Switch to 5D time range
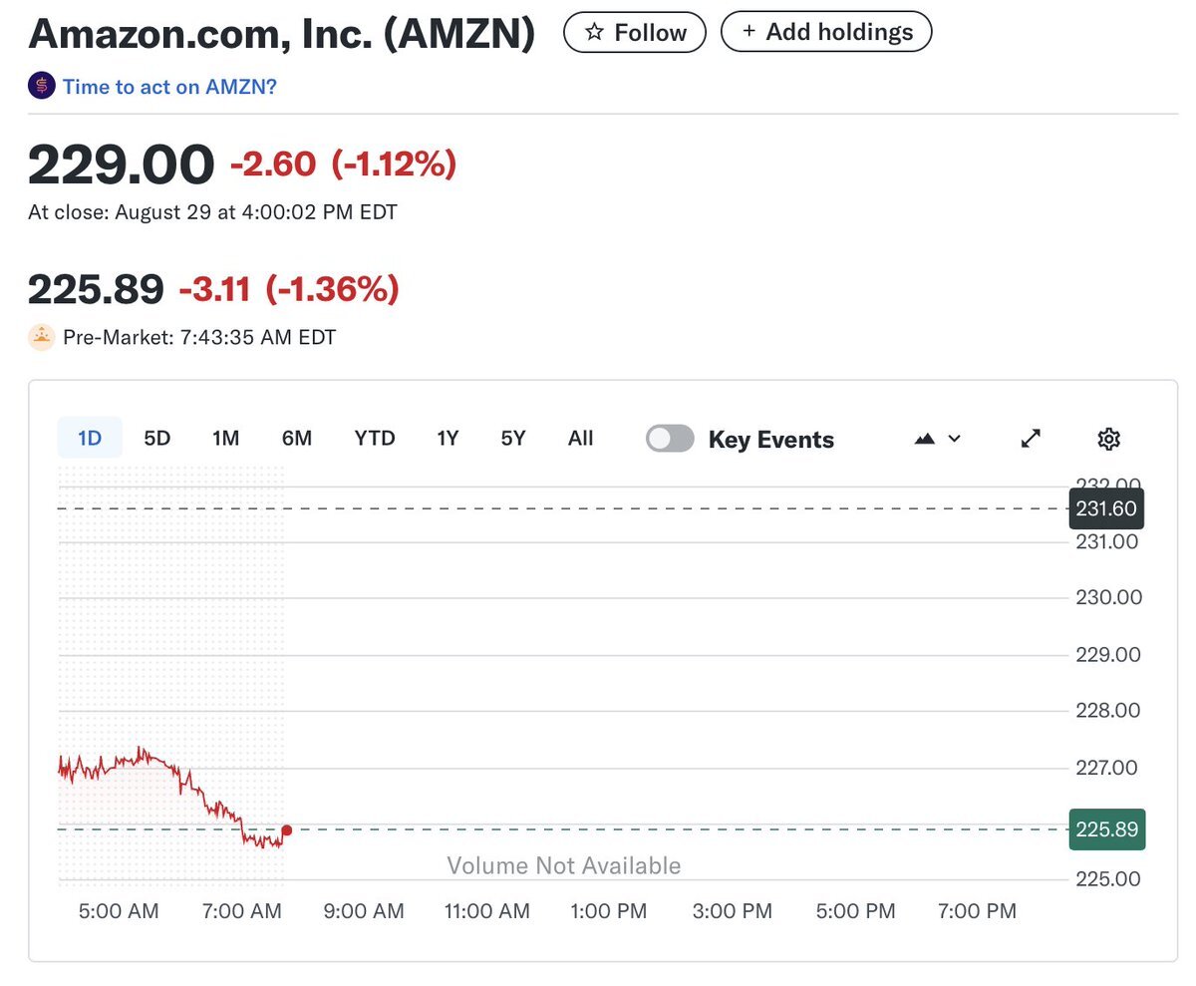This screenshot has height=986, width=1196. point(157,438)
